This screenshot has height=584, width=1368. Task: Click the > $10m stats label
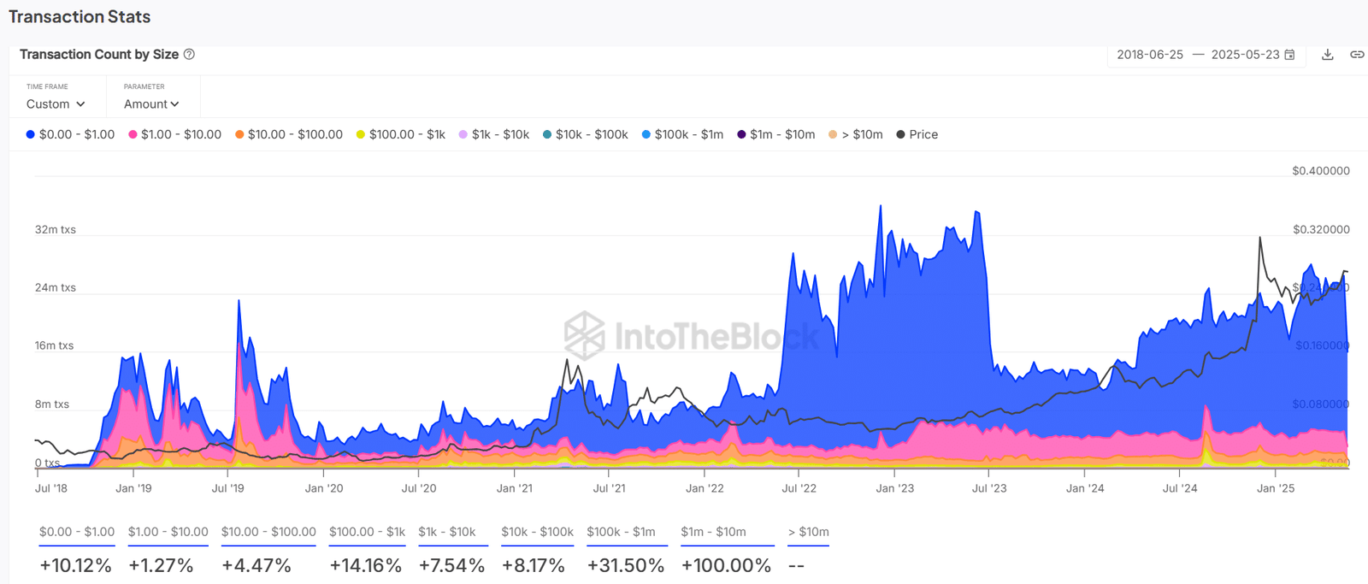pyautogui.click(x=809, y=532)
